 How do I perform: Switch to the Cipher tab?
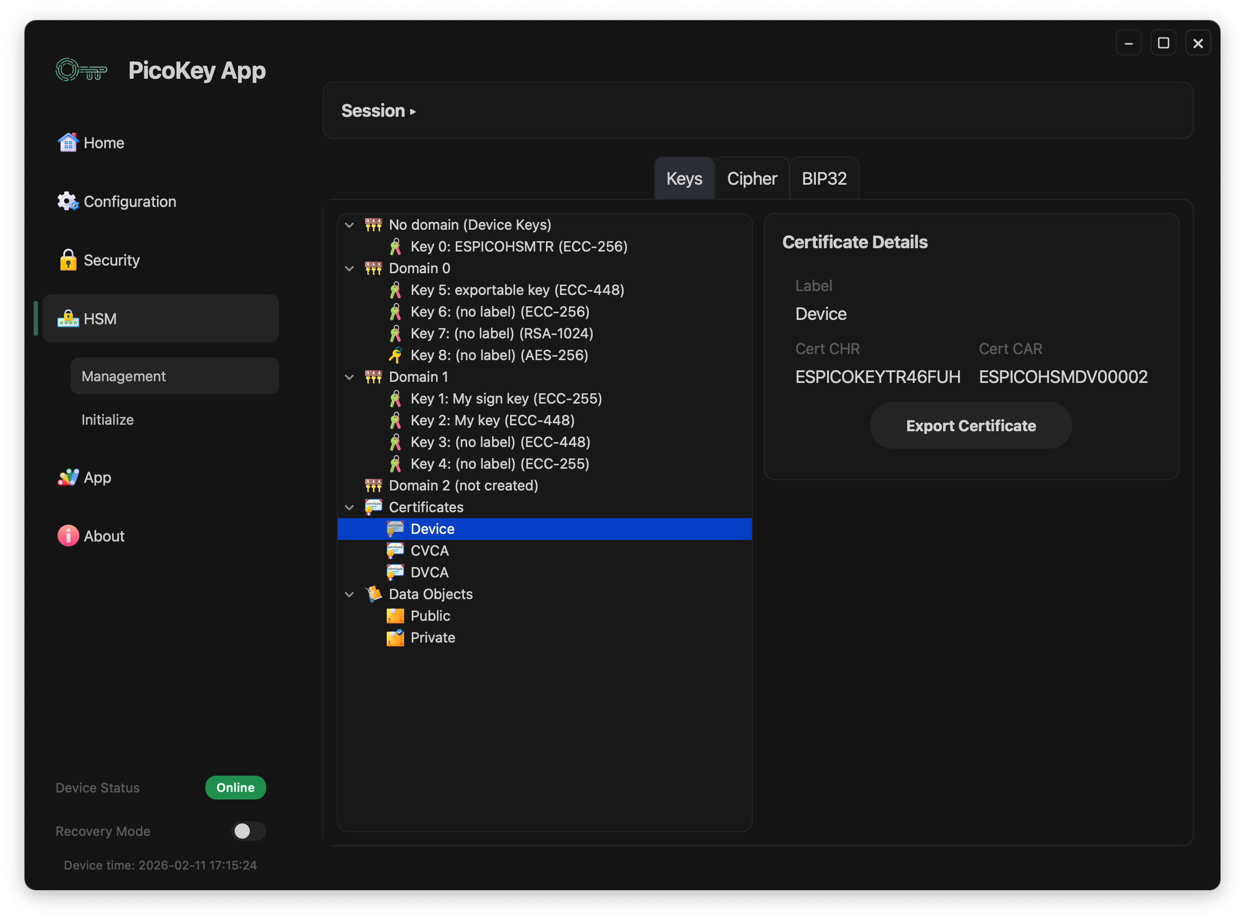(752, 179)
